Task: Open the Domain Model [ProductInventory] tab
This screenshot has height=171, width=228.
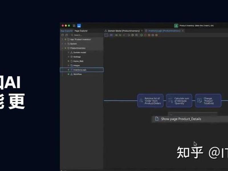Action: coord(124,31)
